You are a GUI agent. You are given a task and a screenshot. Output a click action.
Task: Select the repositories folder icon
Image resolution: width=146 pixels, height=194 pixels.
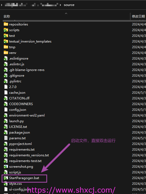pyautogui.click(x=6, y=24)
